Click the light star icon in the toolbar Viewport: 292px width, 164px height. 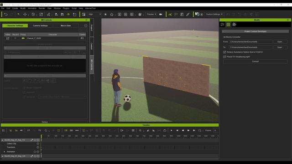[105, 14]
